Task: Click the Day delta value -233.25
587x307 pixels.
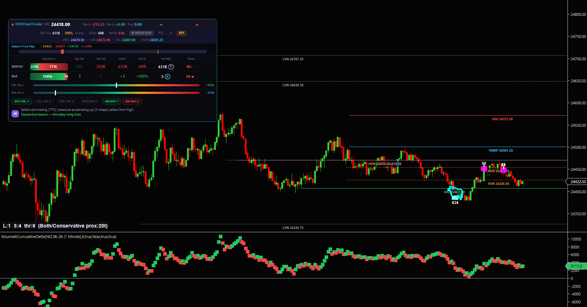Action: coord(98,25)
